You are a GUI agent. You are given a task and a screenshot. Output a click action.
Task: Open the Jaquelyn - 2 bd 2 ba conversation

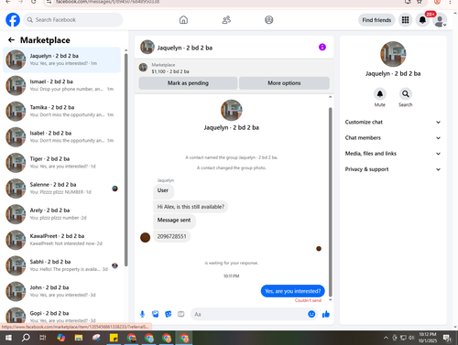(61, 59)
